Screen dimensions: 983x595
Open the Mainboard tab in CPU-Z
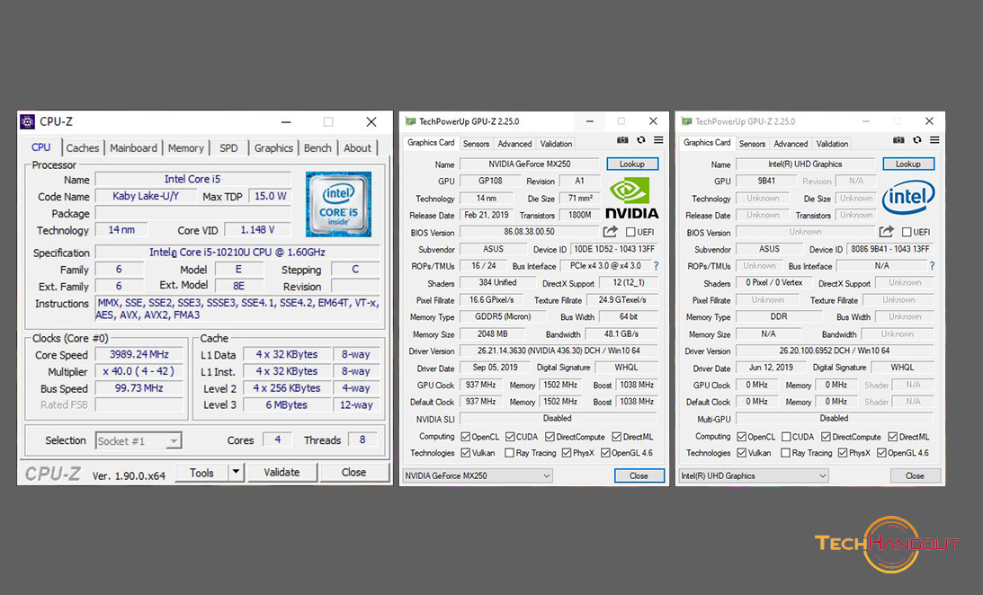pos(133,148)
